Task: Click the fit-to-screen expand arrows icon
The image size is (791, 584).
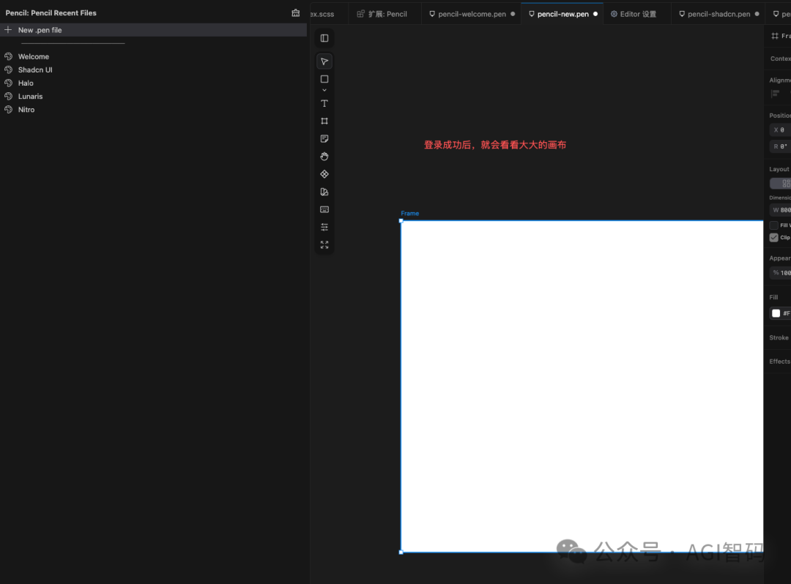Action: click(x=324, y=244)
